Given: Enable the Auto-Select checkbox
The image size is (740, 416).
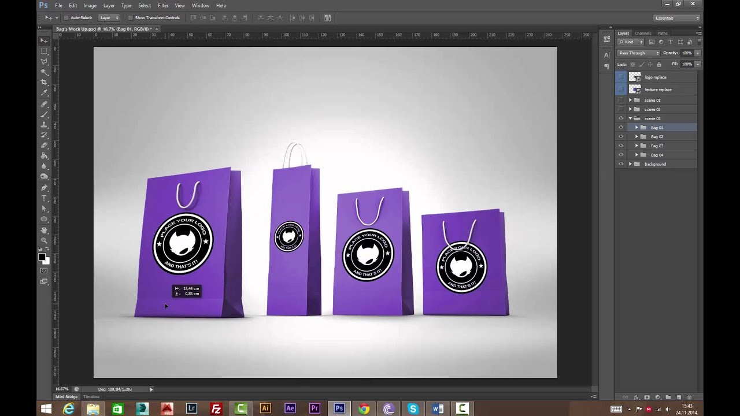Looking at the screenshot, I should click(66, 18).
